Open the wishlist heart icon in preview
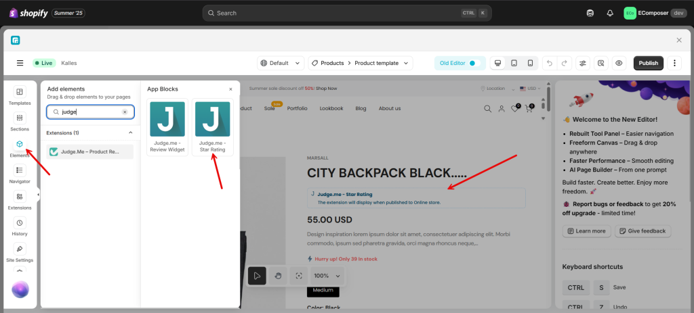Screen dimensions: 694x313 (515, 108)
